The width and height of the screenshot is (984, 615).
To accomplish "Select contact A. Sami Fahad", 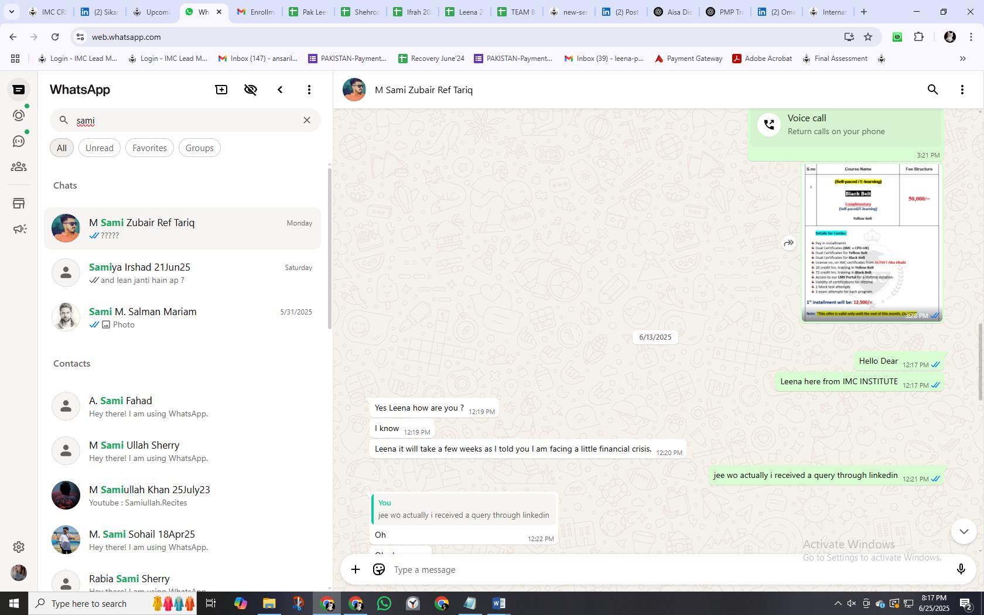I will pyautogui.click(x=183, y=406).
